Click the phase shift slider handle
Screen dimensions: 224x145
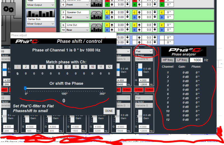click(x=25, y=88)
